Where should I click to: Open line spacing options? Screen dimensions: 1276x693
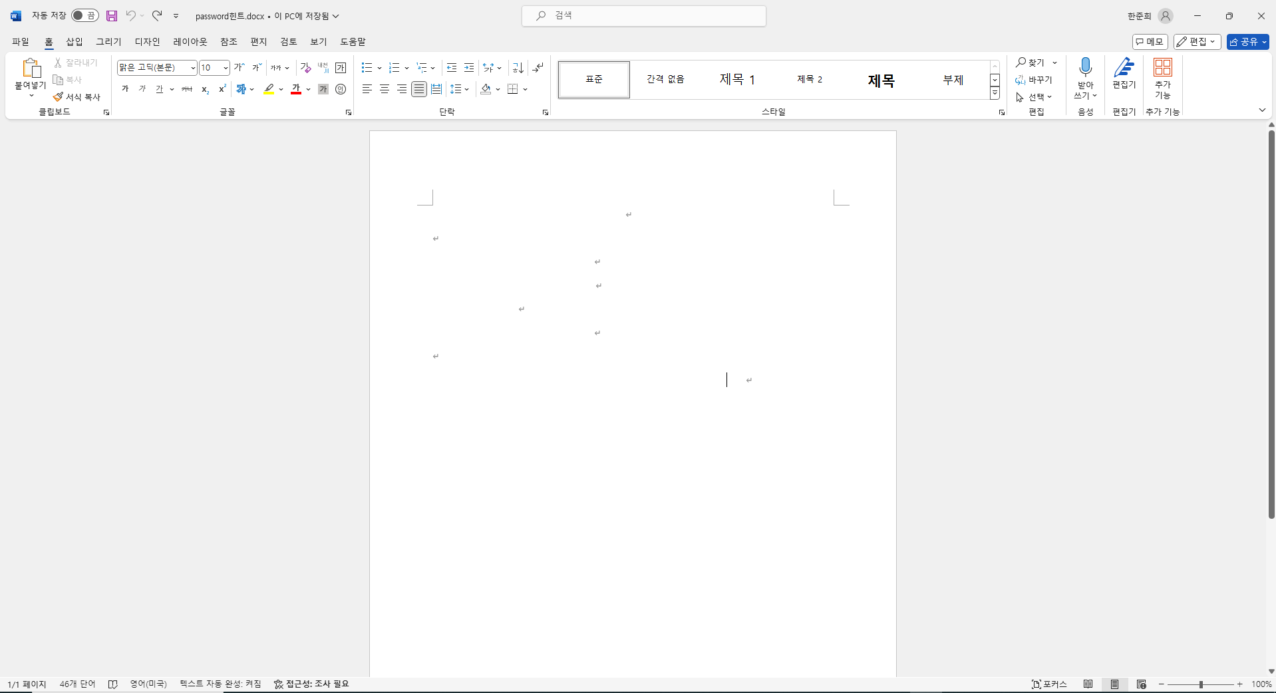point(459,88)
